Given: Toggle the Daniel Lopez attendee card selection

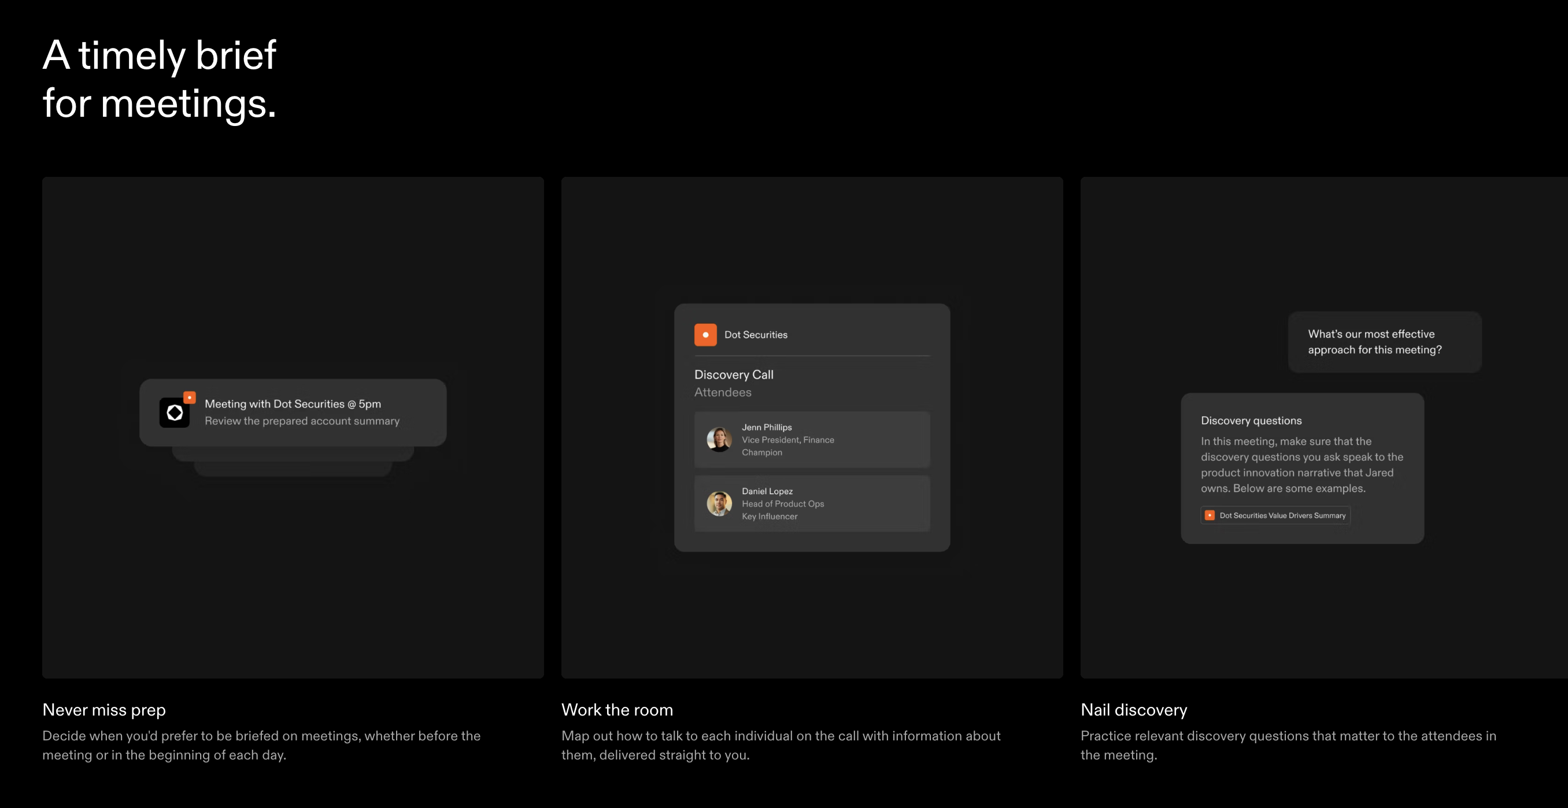Looking at the screenshot, I should [811, 503].
